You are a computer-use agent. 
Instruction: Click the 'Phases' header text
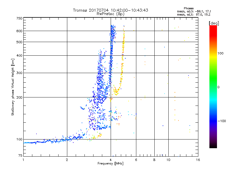188,8
